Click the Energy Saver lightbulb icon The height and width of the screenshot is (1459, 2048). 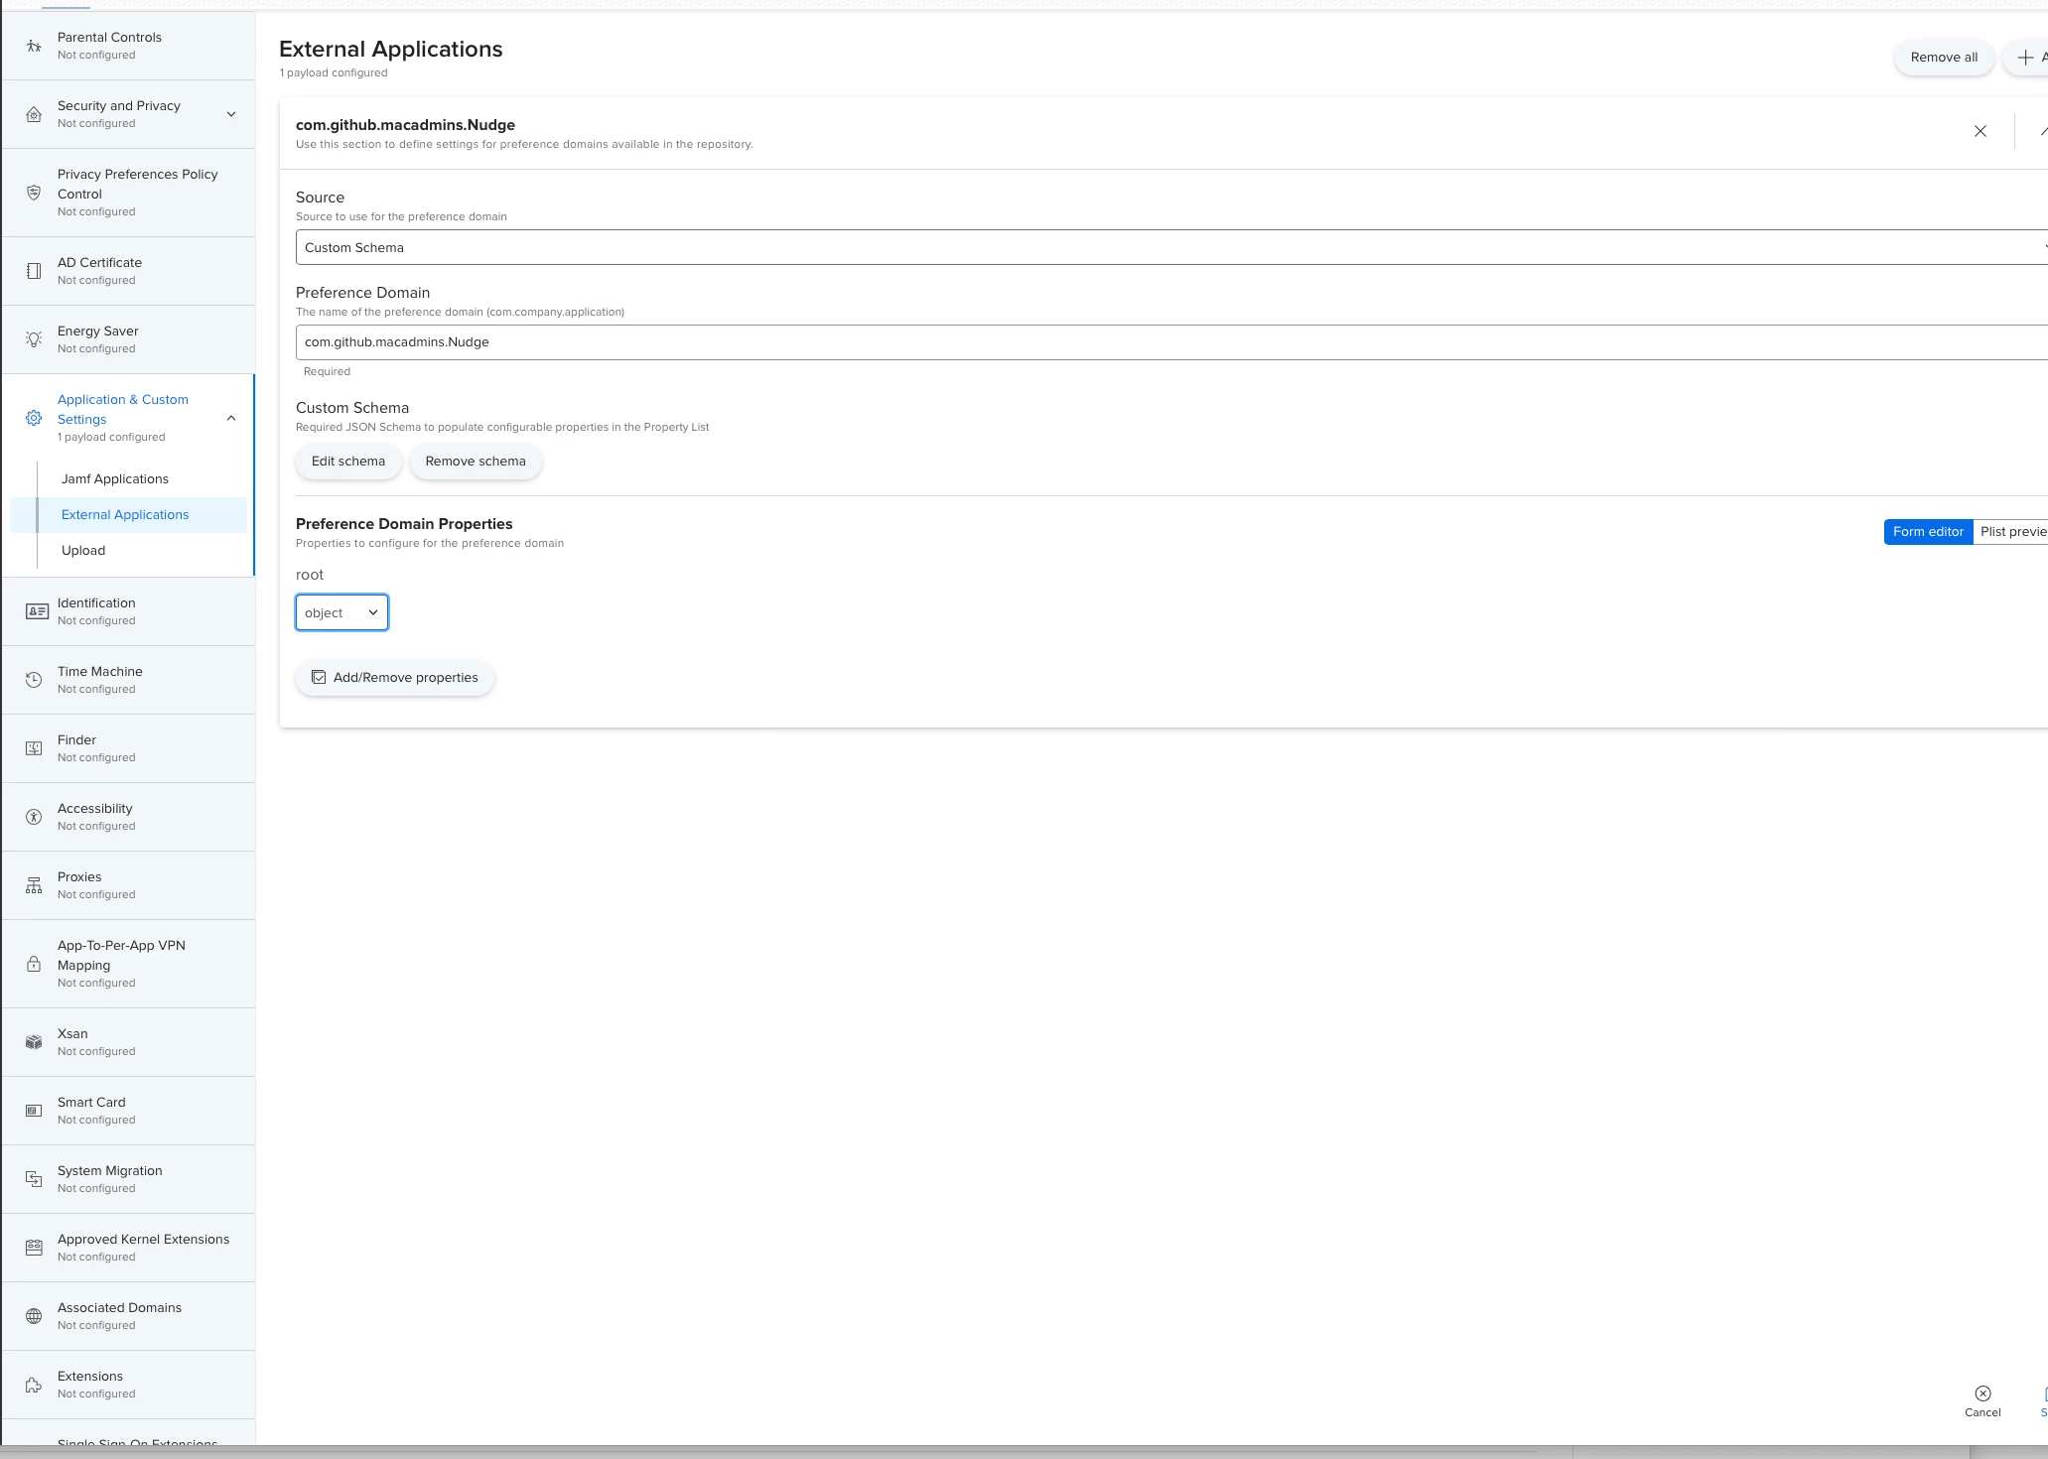coord(34,339)
